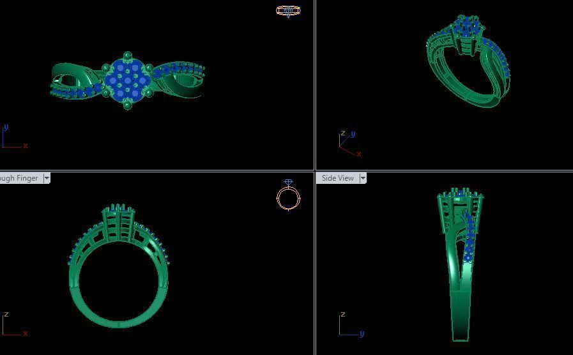Open the Side View dropdown arrow
The width and height of the screenshot is (573, 355).
click(x=363, y=178)
